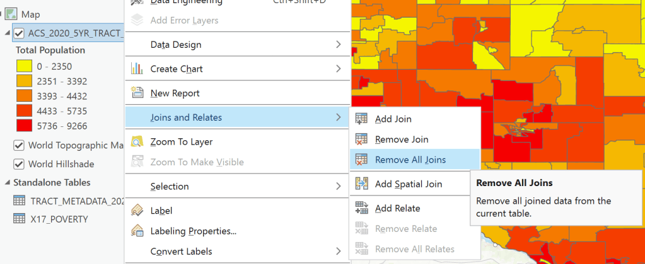Click the Labeling Properties icon
Viewport: 645px width, 264px height.
137,231
